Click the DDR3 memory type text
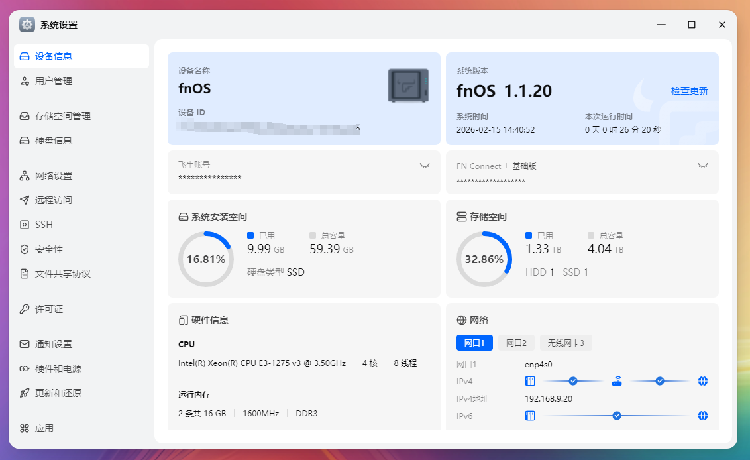 [307, 413]
